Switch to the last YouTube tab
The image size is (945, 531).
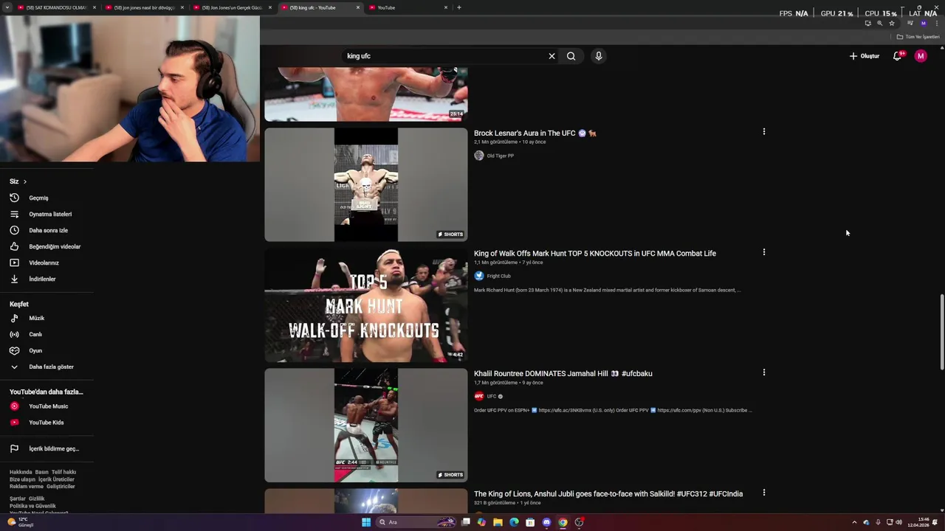(408, 7)
